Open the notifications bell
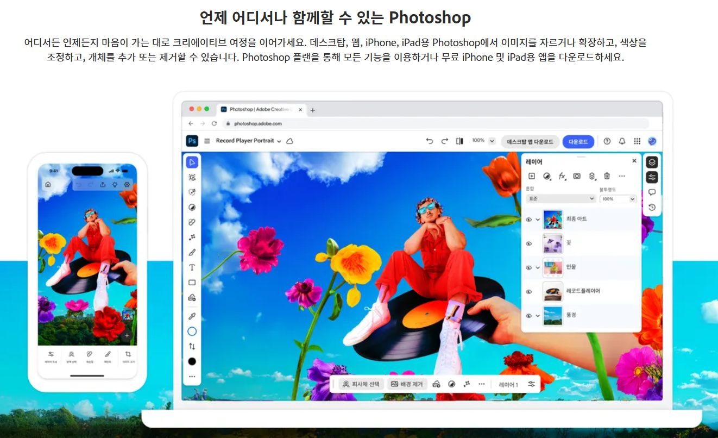 tap(622, 141)
